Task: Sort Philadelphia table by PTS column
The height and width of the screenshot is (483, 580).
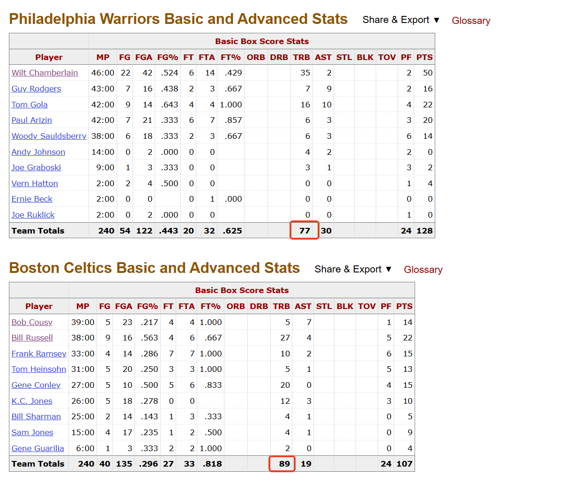Action: 424,57
